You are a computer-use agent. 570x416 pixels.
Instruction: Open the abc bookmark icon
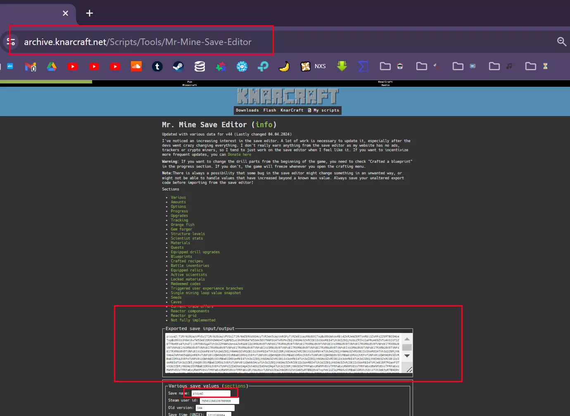coord(10,66)
